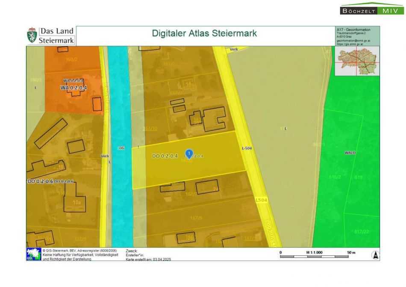Screen dimensions: 406x287
Task: Click the geoinformation@stmk.gv.at email address
Action: click(x=353, y=41)
